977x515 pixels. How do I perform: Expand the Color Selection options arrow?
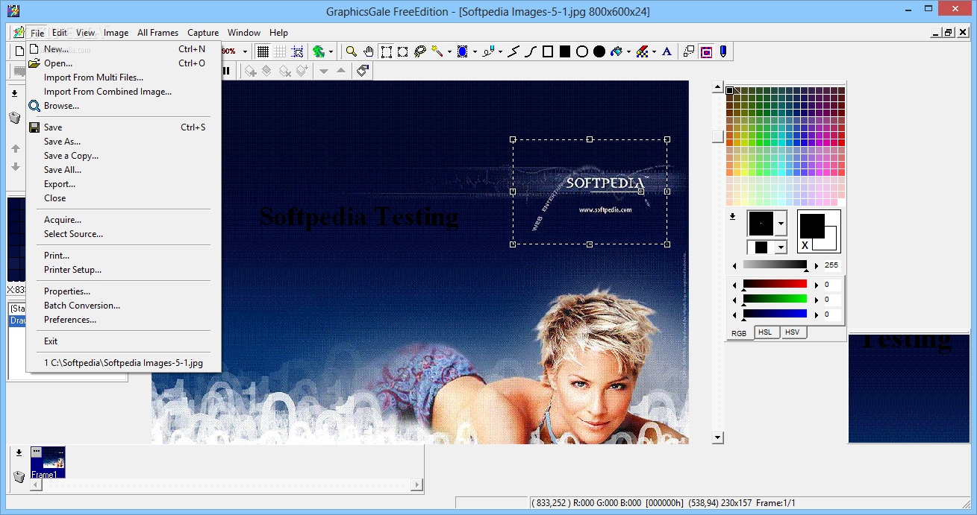[x=475, y=51]
